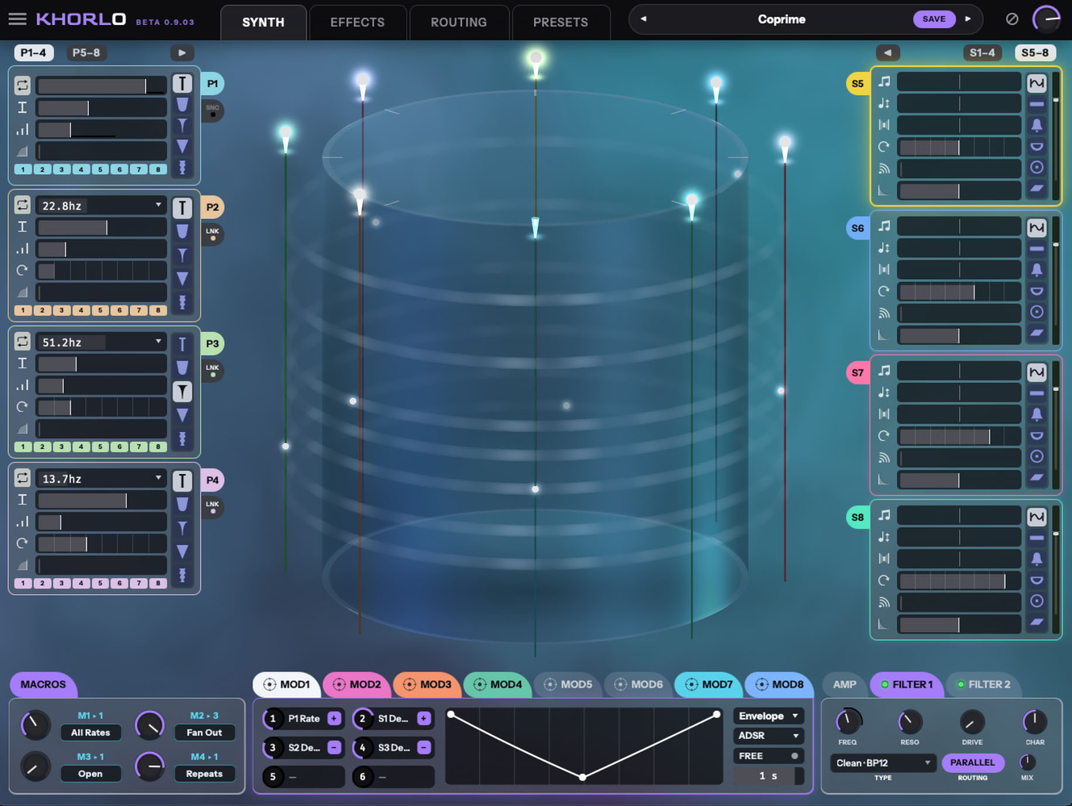1072x806 pixels.
Task: Click the S8 waveform shape icon
Action: tap(1037, 517)
